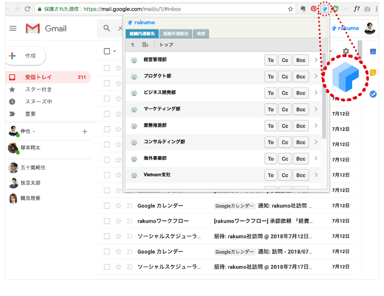
Task: Expand プロダクト部 with its chevron
Action: (x=316, y=76)
